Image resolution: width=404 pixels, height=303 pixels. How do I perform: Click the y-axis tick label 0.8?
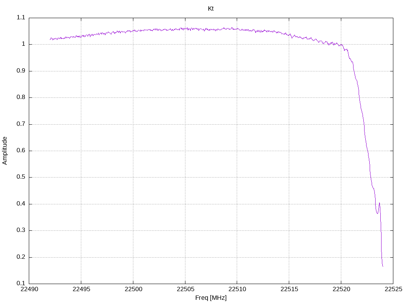pyautogui.click(x=21, y=97)
